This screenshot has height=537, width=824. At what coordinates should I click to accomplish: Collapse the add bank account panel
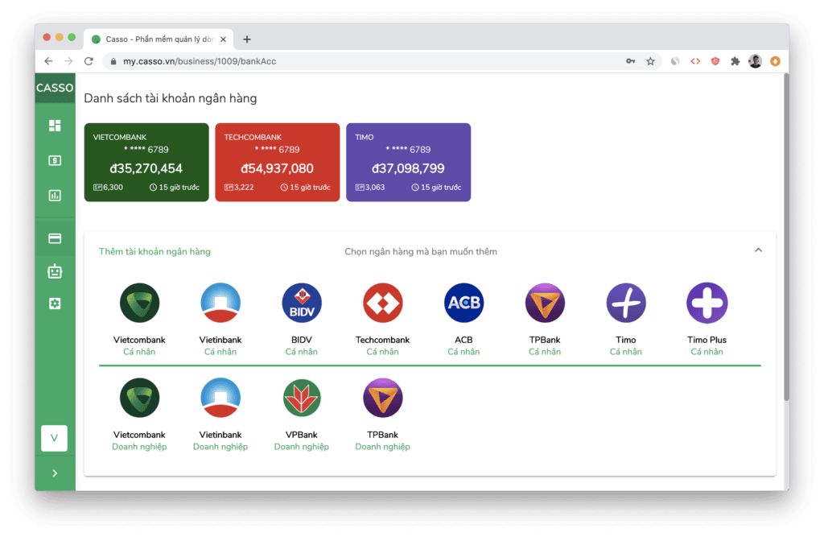tap(758, 250)
